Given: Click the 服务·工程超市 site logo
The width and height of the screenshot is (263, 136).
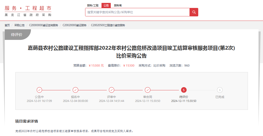Looking at the screenshot, I should (28, 11).
